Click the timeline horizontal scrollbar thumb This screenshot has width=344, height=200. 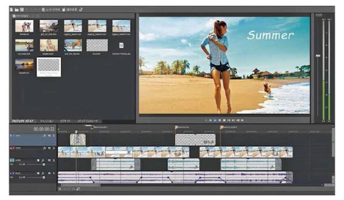click(x=81, y=185)
